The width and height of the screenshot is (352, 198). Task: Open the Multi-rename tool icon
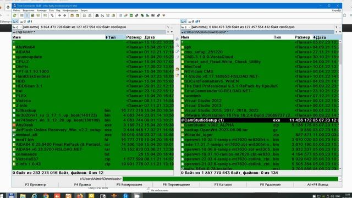click(x=102, y=15)
